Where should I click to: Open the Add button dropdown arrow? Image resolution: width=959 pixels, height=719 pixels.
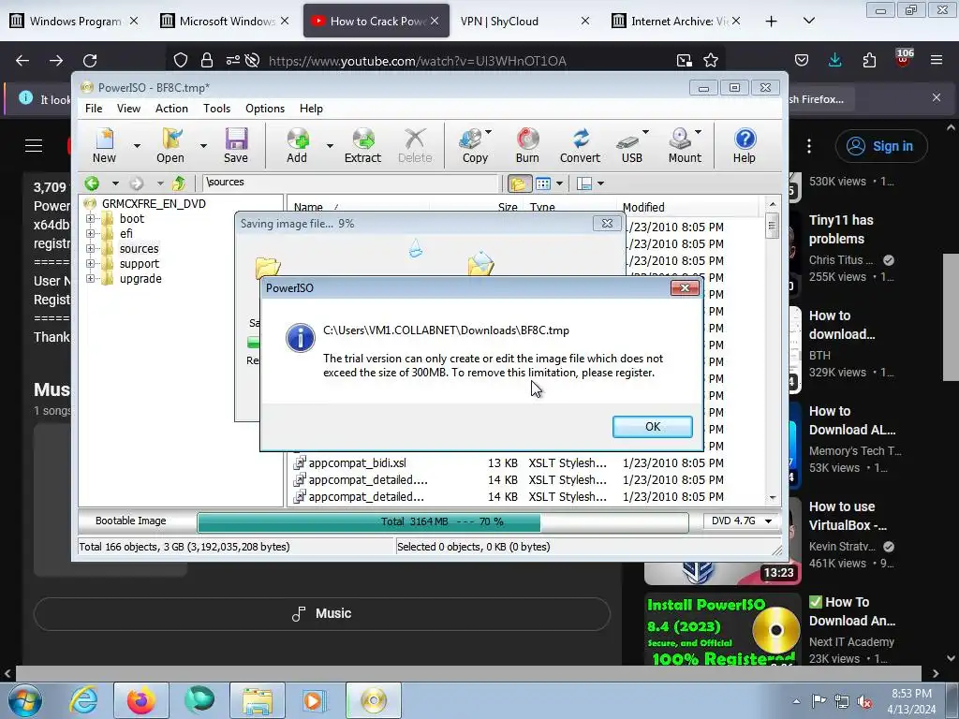coord(330,145)
